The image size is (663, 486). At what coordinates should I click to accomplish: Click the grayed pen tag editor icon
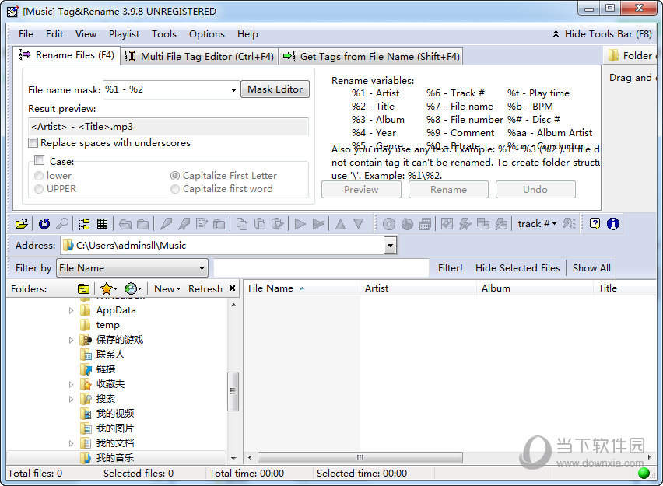pos(167,224)
